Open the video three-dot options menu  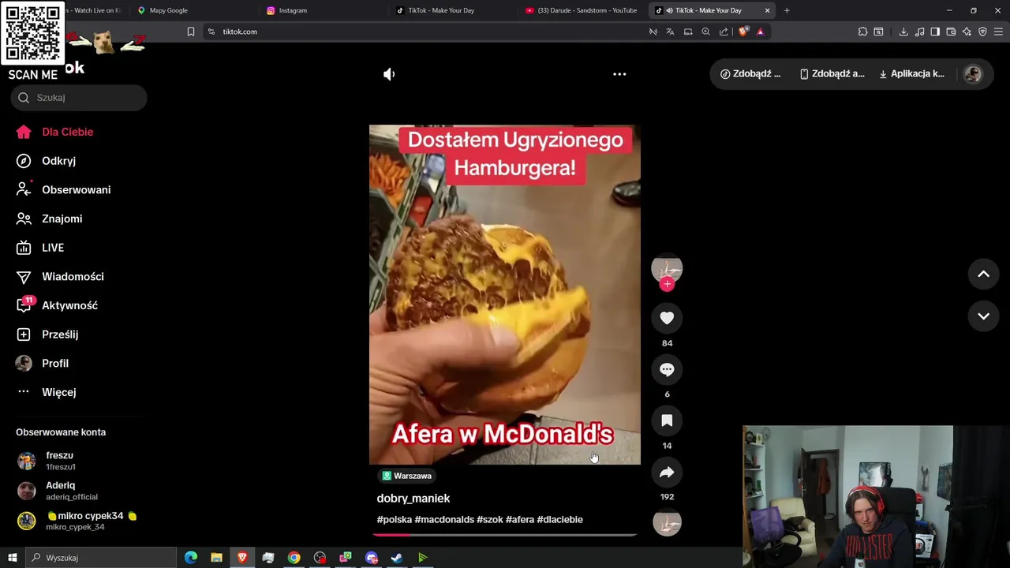(619, 74)
